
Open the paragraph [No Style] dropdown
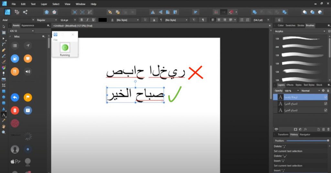click(x=176, y=20)
